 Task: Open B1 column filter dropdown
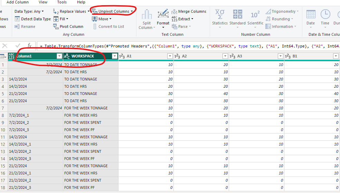(336, 56)
